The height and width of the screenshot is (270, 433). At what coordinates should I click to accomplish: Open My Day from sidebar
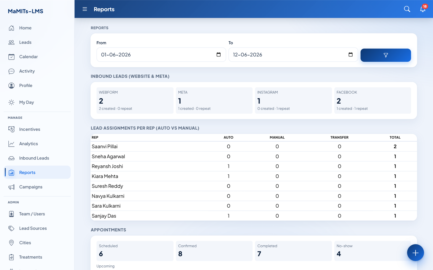click(x=37, y=102)
